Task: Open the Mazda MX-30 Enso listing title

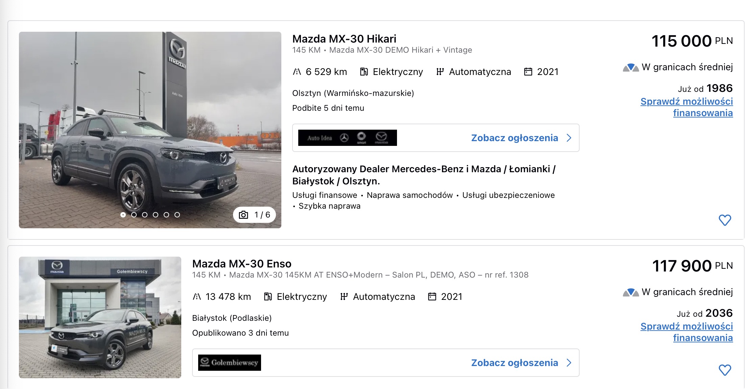Action: (x=241, y=264)
